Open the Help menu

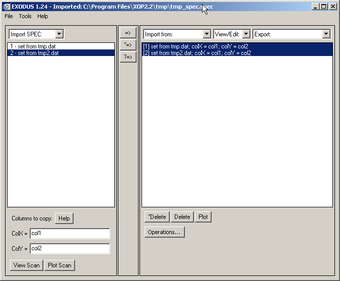click(x=43, y=16)
